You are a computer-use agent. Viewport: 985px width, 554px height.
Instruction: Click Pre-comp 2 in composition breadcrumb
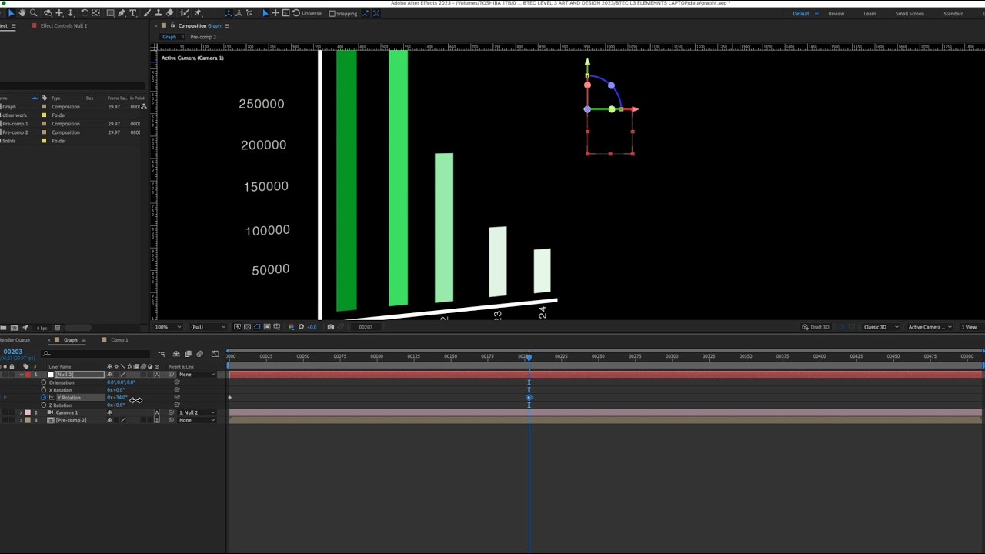point(203,37)
